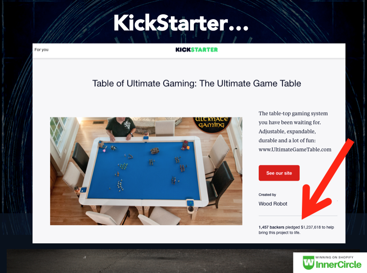
Task: Click the blue felt table surface
Action: tap(143, 171)
